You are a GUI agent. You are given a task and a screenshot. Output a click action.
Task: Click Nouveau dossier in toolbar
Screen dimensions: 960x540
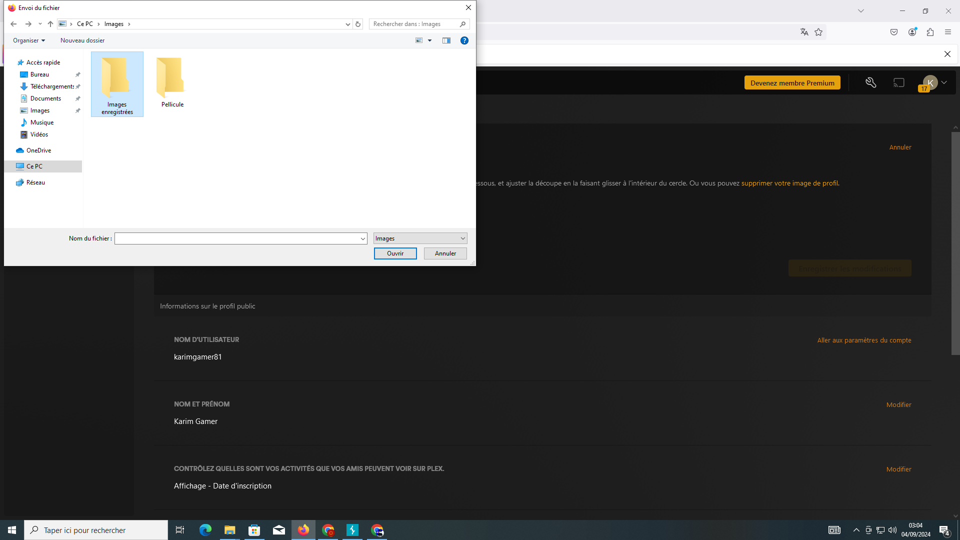pyautogui.click(x=82, y=40)
